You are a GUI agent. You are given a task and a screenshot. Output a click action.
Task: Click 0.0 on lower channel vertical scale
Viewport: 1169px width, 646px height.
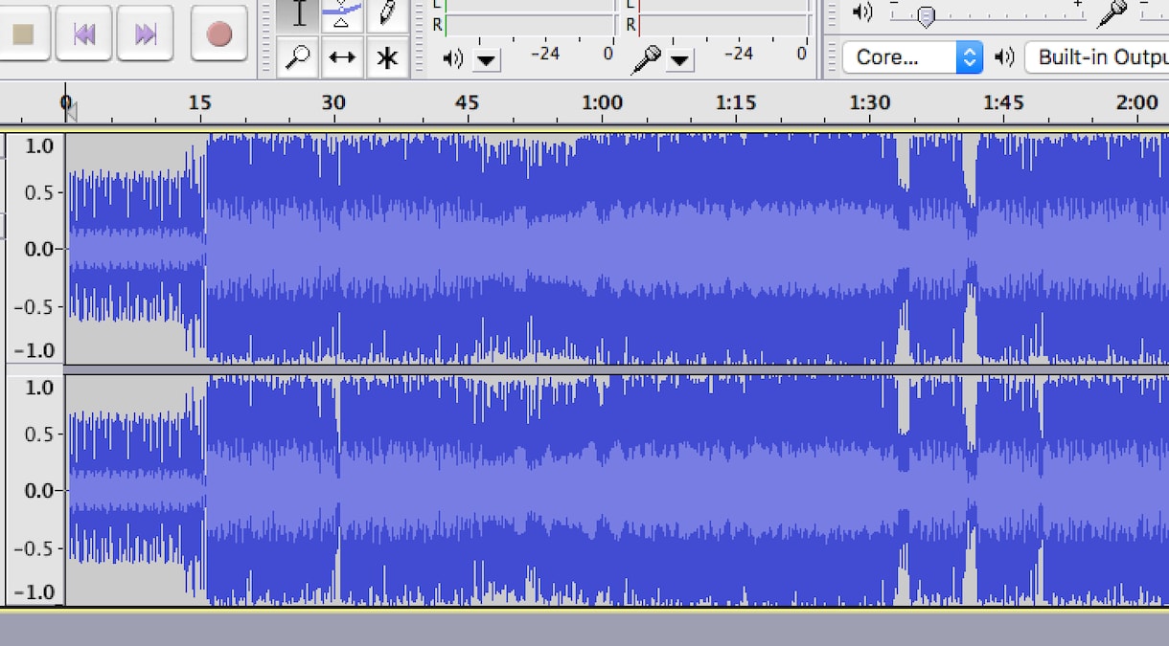37,491
